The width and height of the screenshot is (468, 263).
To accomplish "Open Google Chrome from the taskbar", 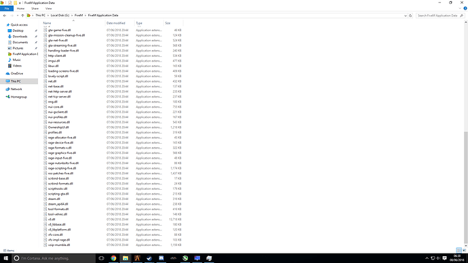I will 113,258.
